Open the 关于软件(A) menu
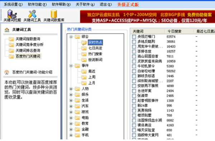This screenshot has height=141, width=215. pyautogui.click(x=85, y=5)
